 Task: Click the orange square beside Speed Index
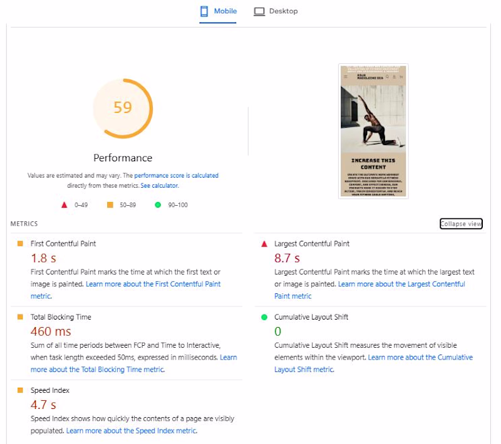coord(20,390)
